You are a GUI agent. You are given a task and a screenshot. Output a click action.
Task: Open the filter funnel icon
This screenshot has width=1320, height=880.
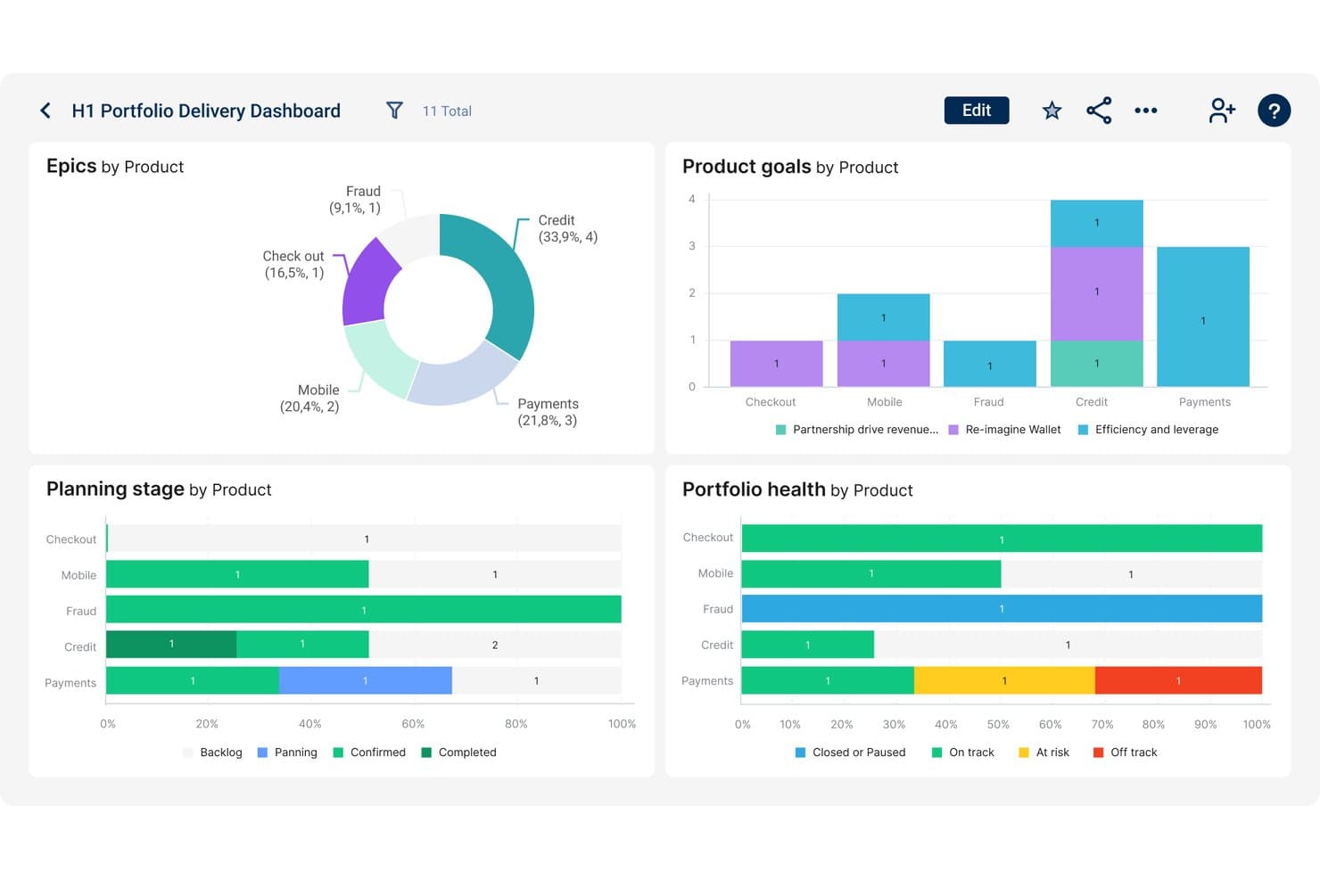[394, 111]
